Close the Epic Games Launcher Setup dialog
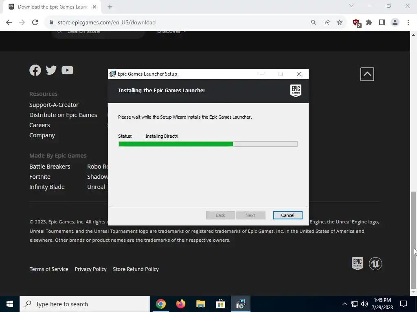Viewport: 417px width, 312px height. [x=299, y=74]
